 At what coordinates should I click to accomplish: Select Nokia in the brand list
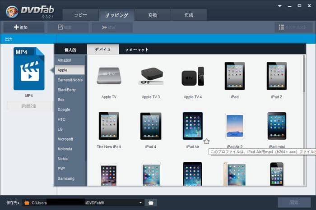click(70, 159)
